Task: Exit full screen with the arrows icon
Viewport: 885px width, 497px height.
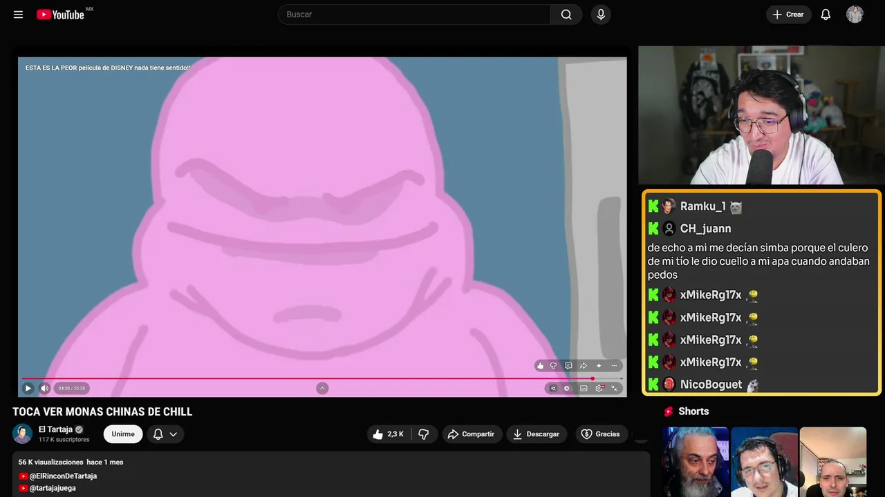Action: pos(614,388)
